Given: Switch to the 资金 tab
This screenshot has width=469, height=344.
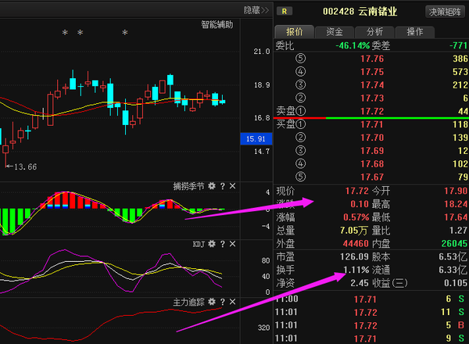Looking at the screenshot, I should coord(335,31).
